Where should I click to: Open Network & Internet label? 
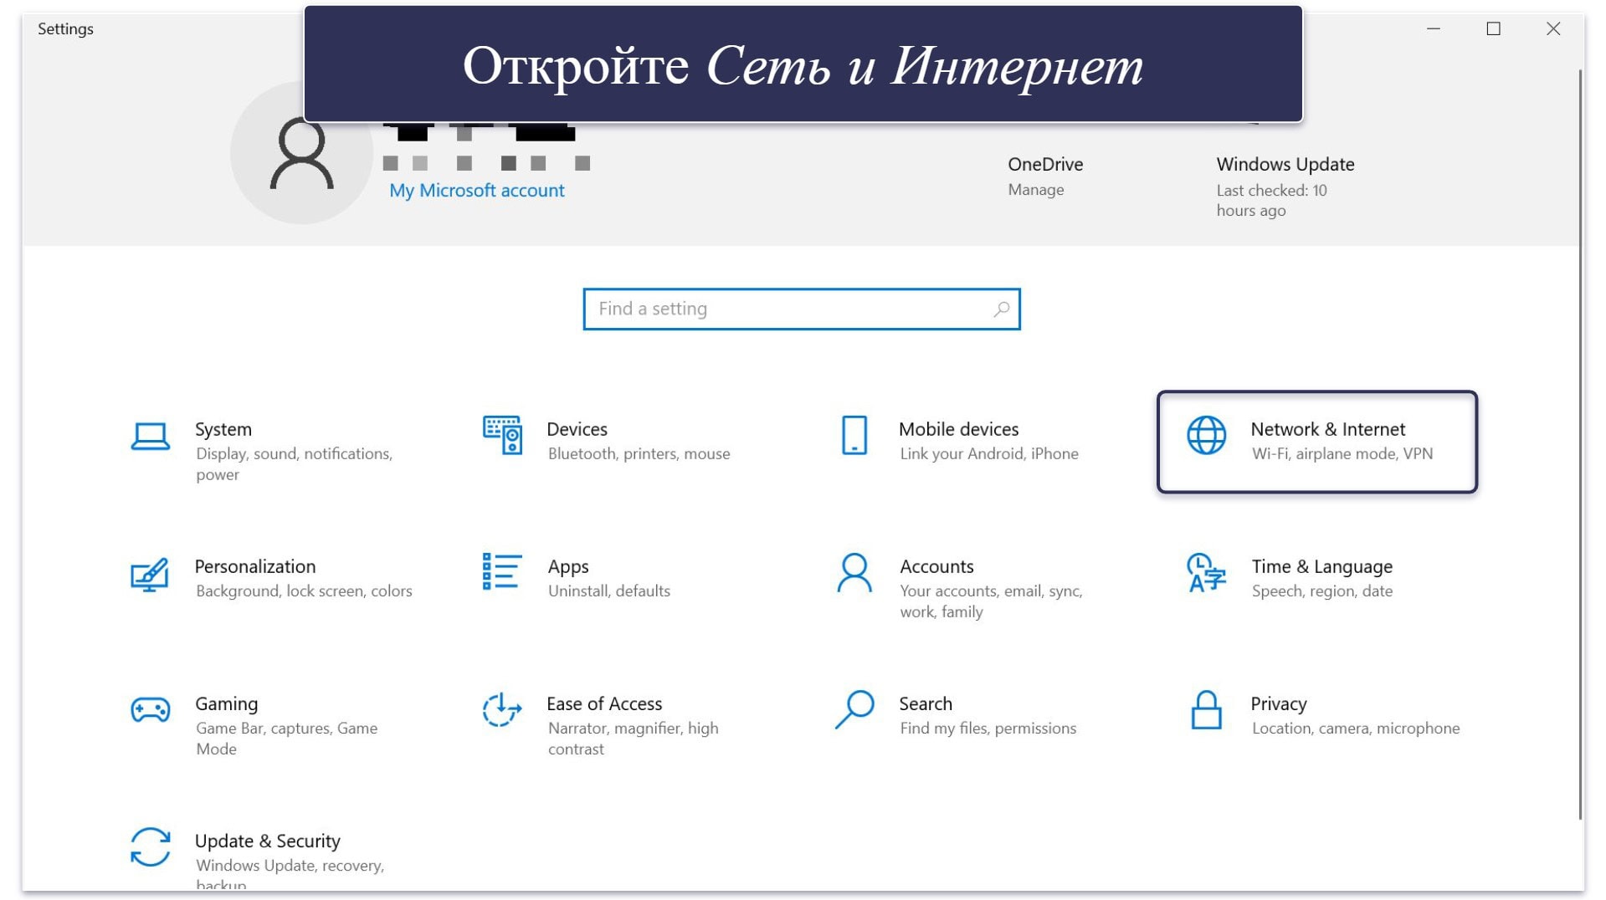coord(1327,429)
